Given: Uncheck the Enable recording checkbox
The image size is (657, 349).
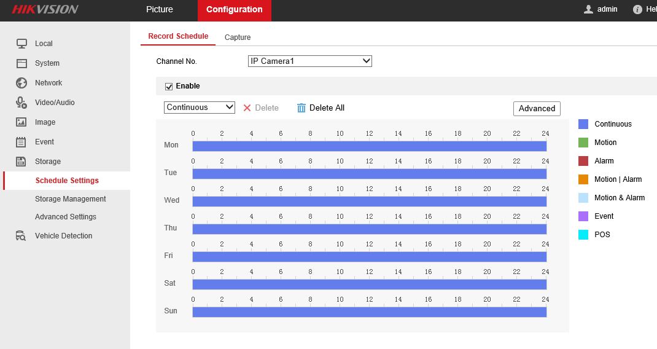Looking at the screenshot, I should 169,87.
